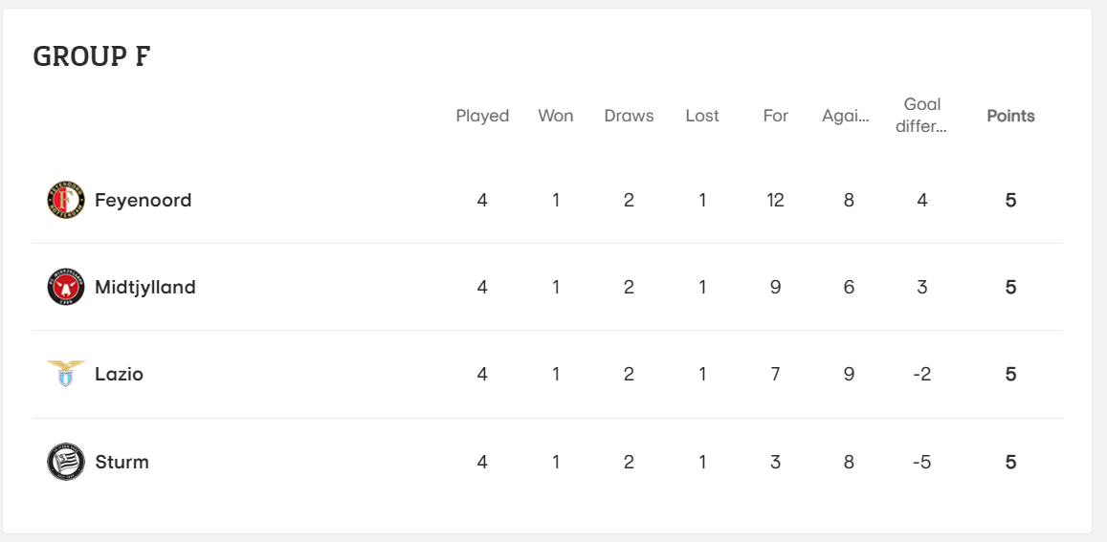Click the Won column header
The image size is (1107, 542).
click(556, 116)
